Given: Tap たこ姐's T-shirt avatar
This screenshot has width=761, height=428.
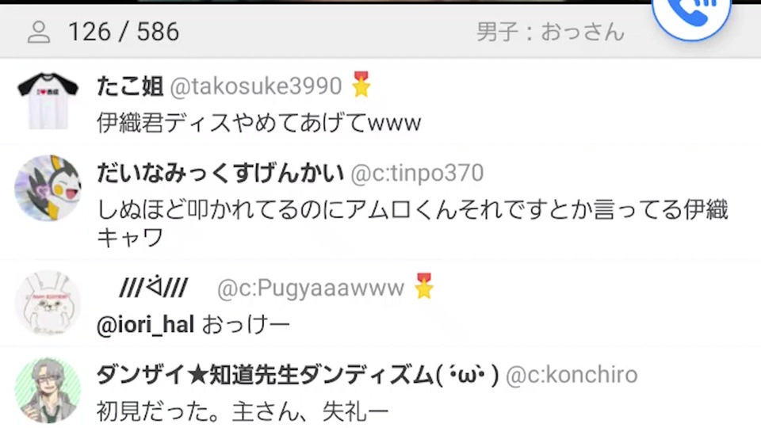Looking at the screenshot, I should [48, 101].
